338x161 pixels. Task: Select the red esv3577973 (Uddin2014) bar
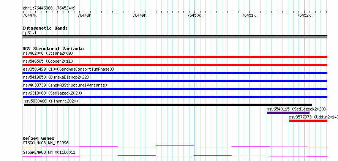coord(308,121)
